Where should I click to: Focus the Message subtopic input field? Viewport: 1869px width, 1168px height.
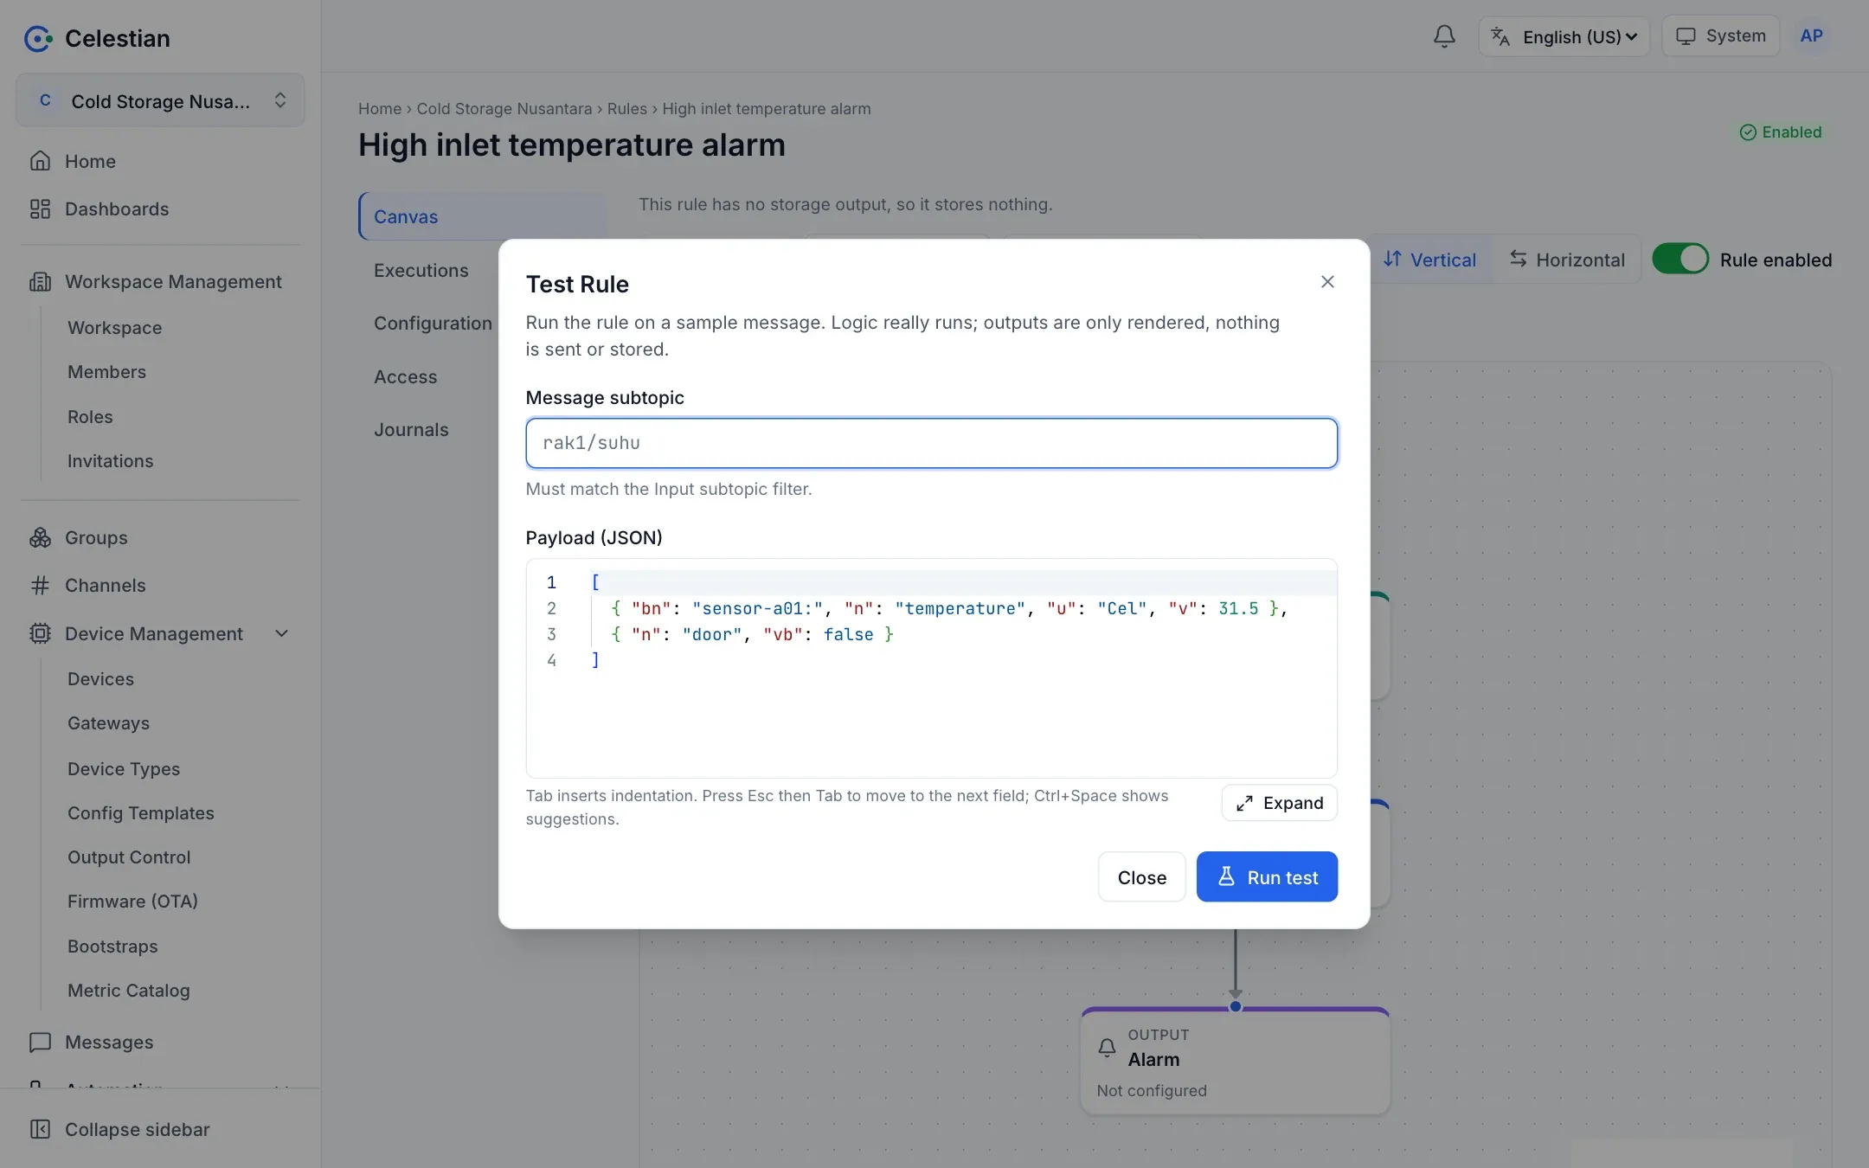coord(931,443)
